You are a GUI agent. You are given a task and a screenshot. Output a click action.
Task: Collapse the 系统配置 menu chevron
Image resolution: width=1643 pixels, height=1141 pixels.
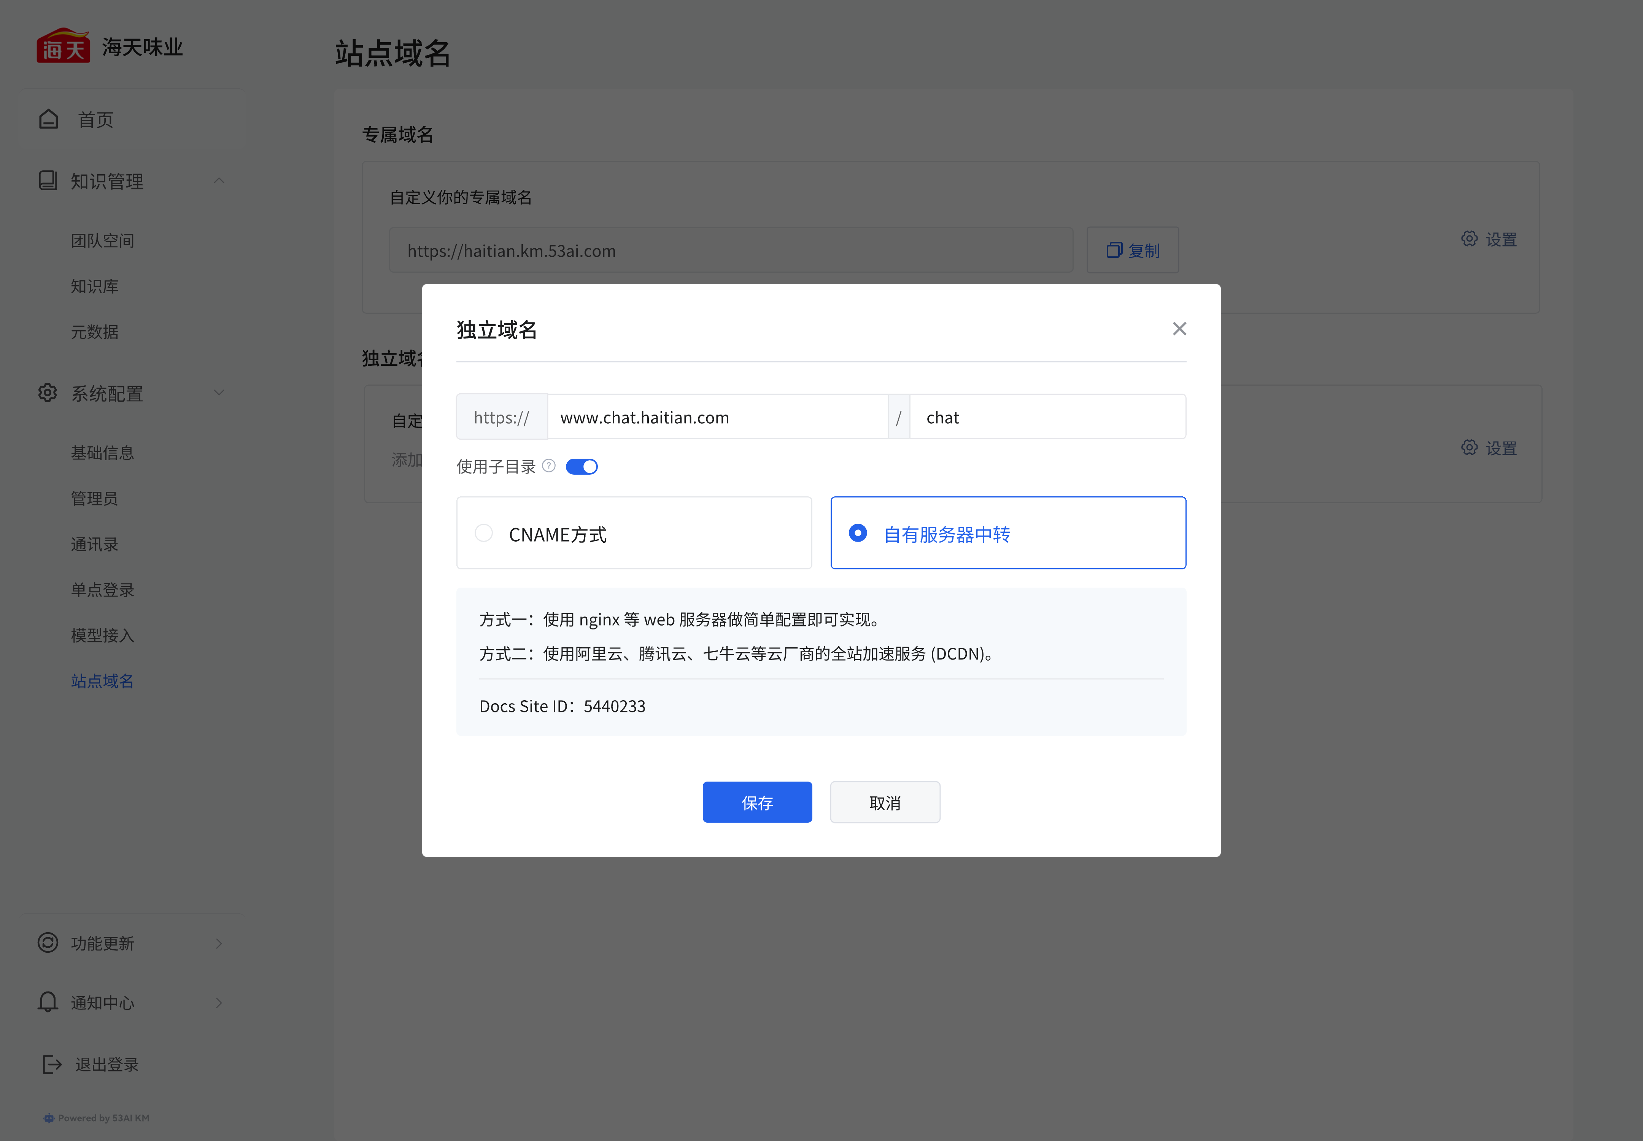click(x=219, y=393)
